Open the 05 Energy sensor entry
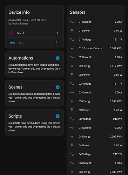The width and height of the screenshot is (128, 175). [x=96, y=172]
